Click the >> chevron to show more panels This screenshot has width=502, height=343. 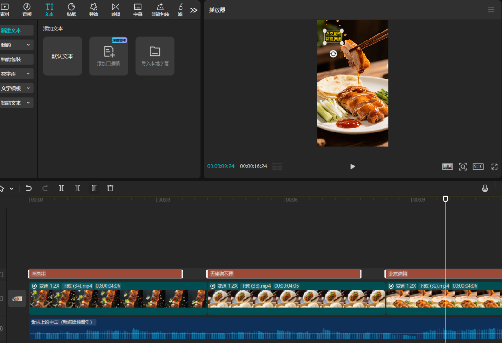[x=193, y=9]
